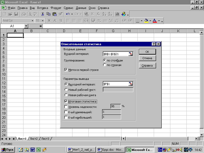The image size is (204, 153).
Task: Open the Arial Cyr font dropdown
Action: [x=32, y=21]
